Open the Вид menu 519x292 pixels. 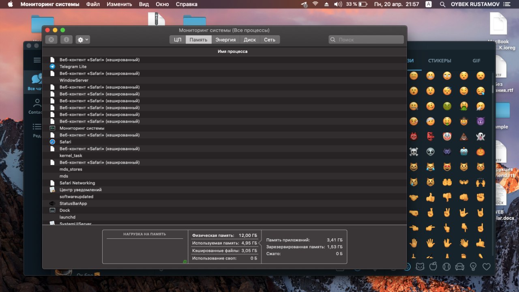point(144,4)
